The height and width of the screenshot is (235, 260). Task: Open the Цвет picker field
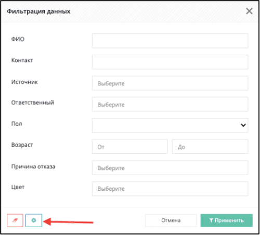tap(170, 189)
